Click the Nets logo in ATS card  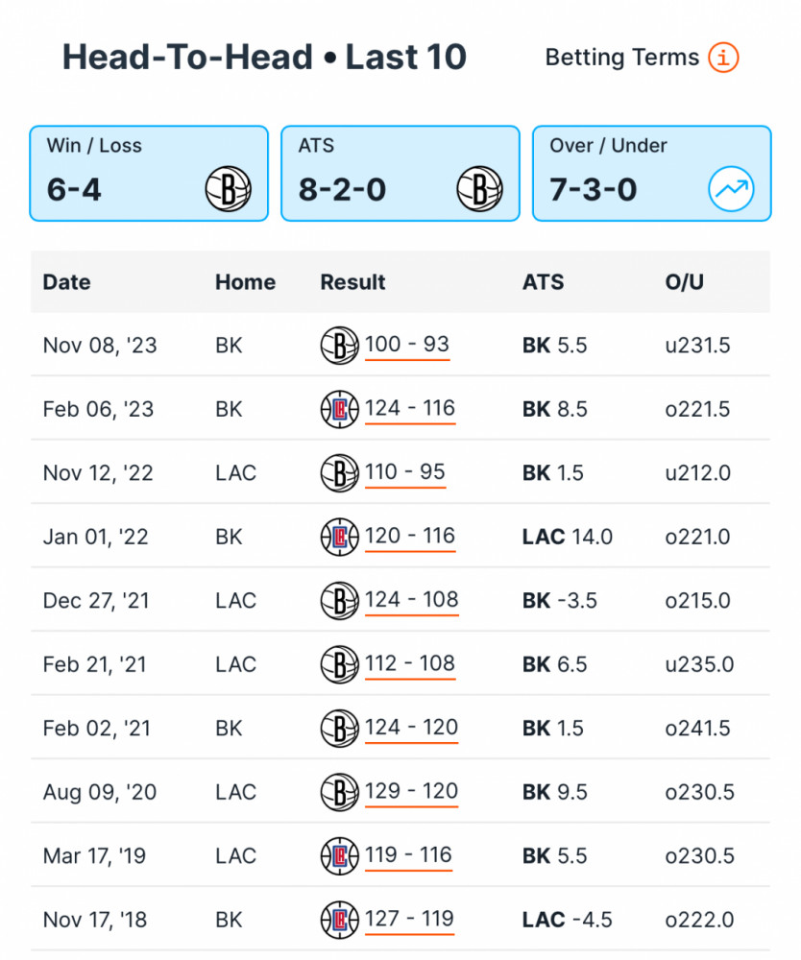pos(479,189)
